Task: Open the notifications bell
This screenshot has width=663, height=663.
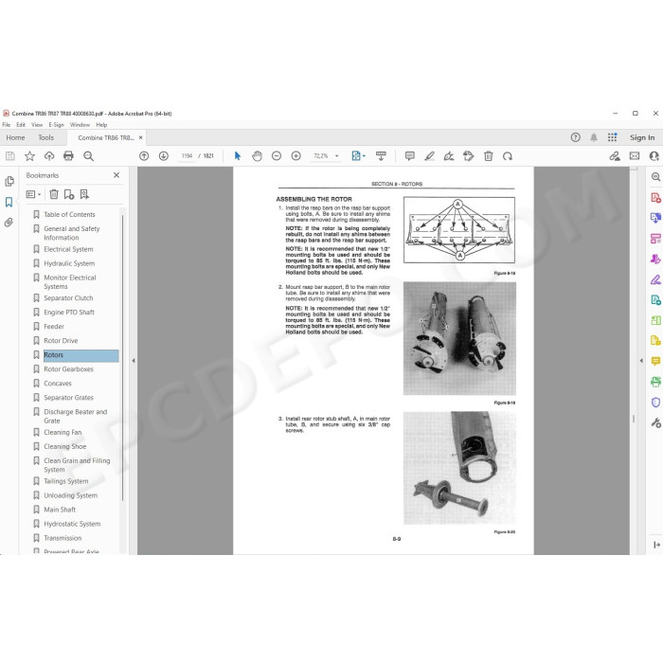Action: coord(594,137)
